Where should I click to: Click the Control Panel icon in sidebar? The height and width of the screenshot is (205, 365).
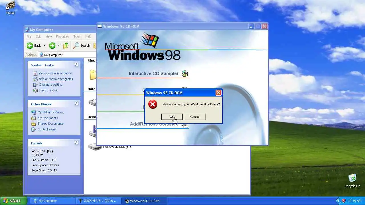click(x=34, y=129)
